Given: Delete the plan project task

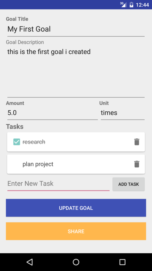Looking at the screenshot, I should pyautogui.click(x=137, y=164).
